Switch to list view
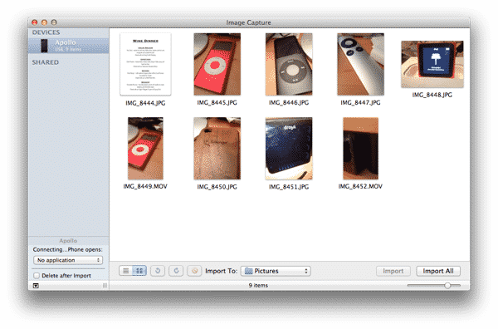This screenshot has height=329, width=498. coord(126,271)
